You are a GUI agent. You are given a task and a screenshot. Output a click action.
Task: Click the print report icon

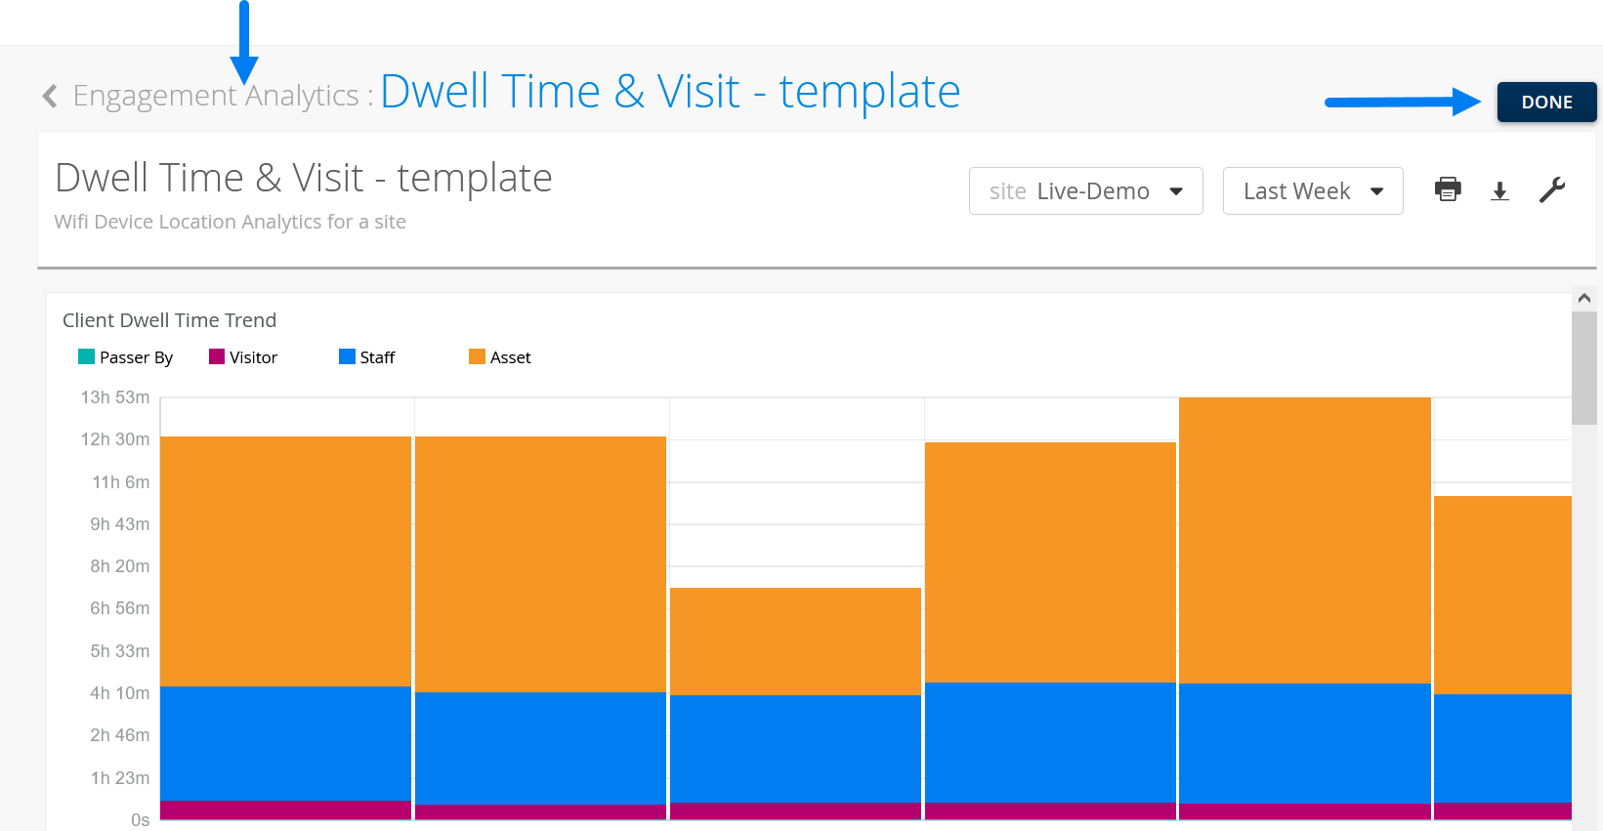1448,189
